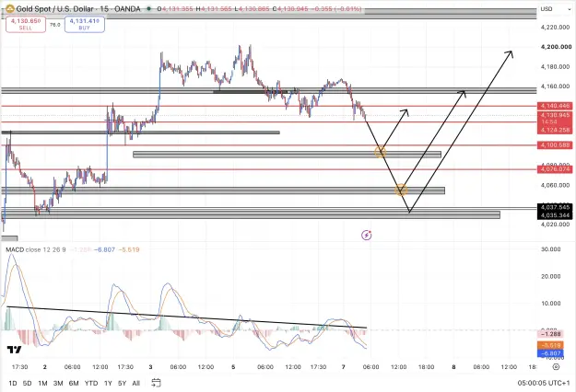Open the go-to-date calendar icon
576x392 pixels.
click(x=156, y=383)
